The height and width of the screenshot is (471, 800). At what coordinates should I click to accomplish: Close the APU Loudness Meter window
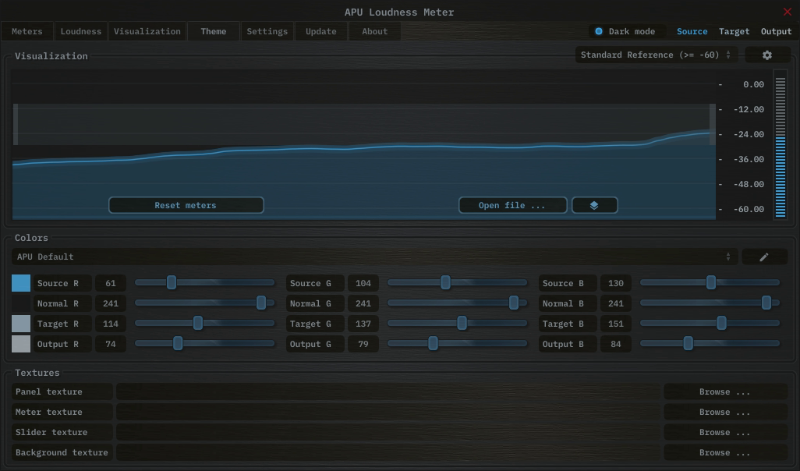click(787, 12)
